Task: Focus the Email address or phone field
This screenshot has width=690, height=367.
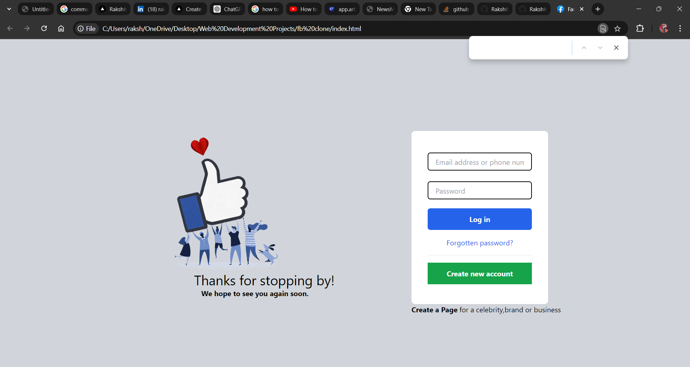Action: tap(480, 162)
